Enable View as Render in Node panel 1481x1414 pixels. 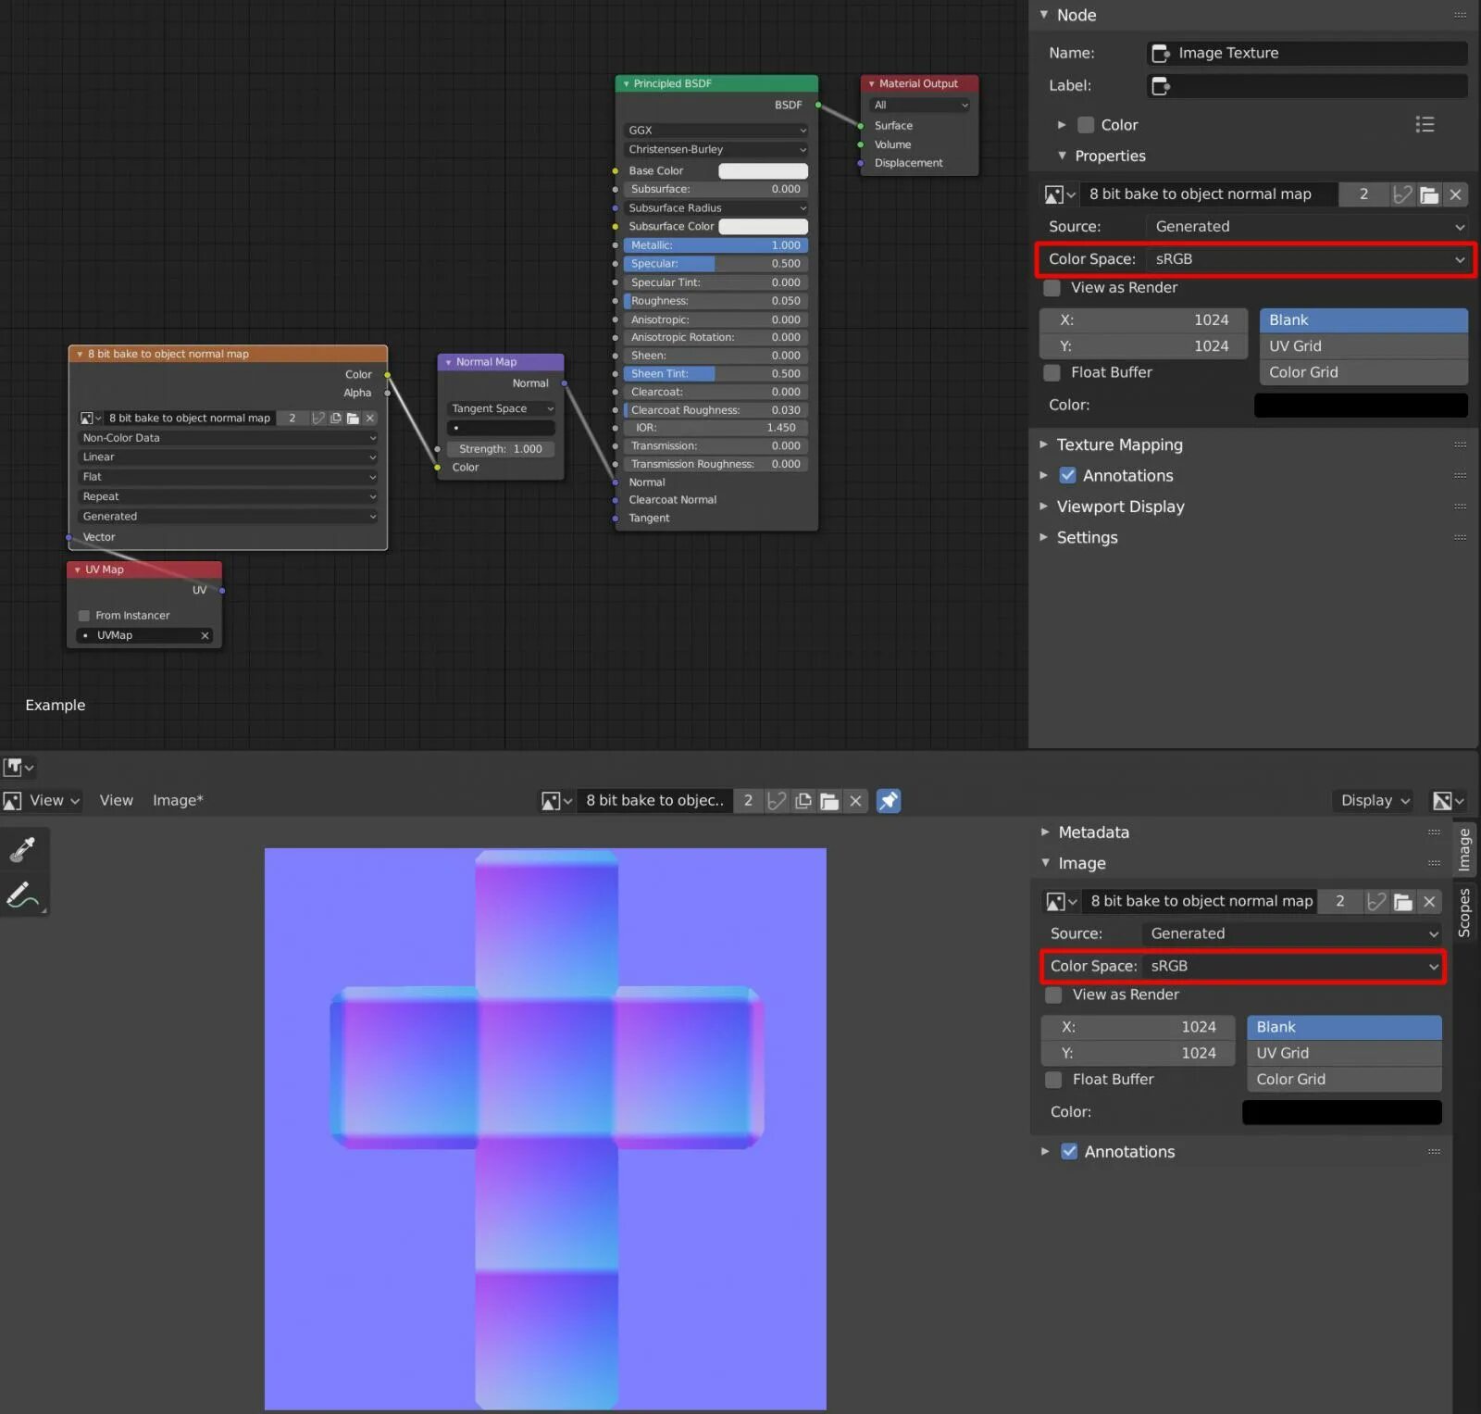click(1052, 288)
